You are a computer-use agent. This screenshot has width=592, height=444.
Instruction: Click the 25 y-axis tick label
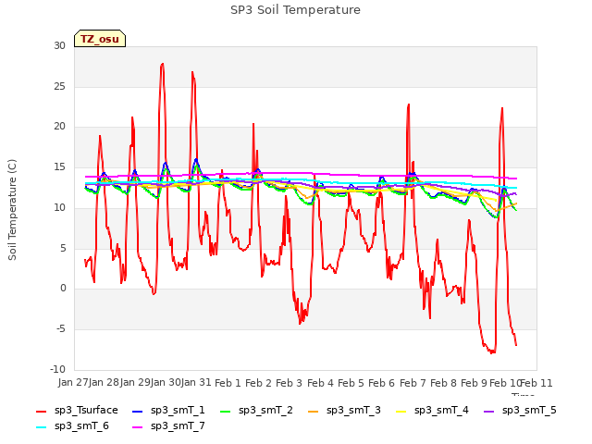click(59, 86)
